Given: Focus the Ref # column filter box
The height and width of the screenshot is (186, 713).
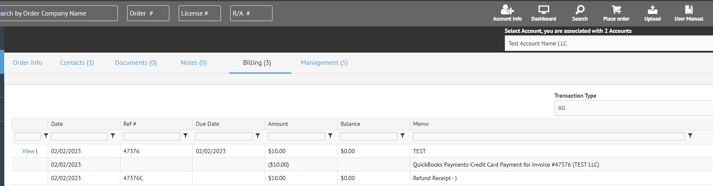Looking at the screenshot, I should 152,136.
